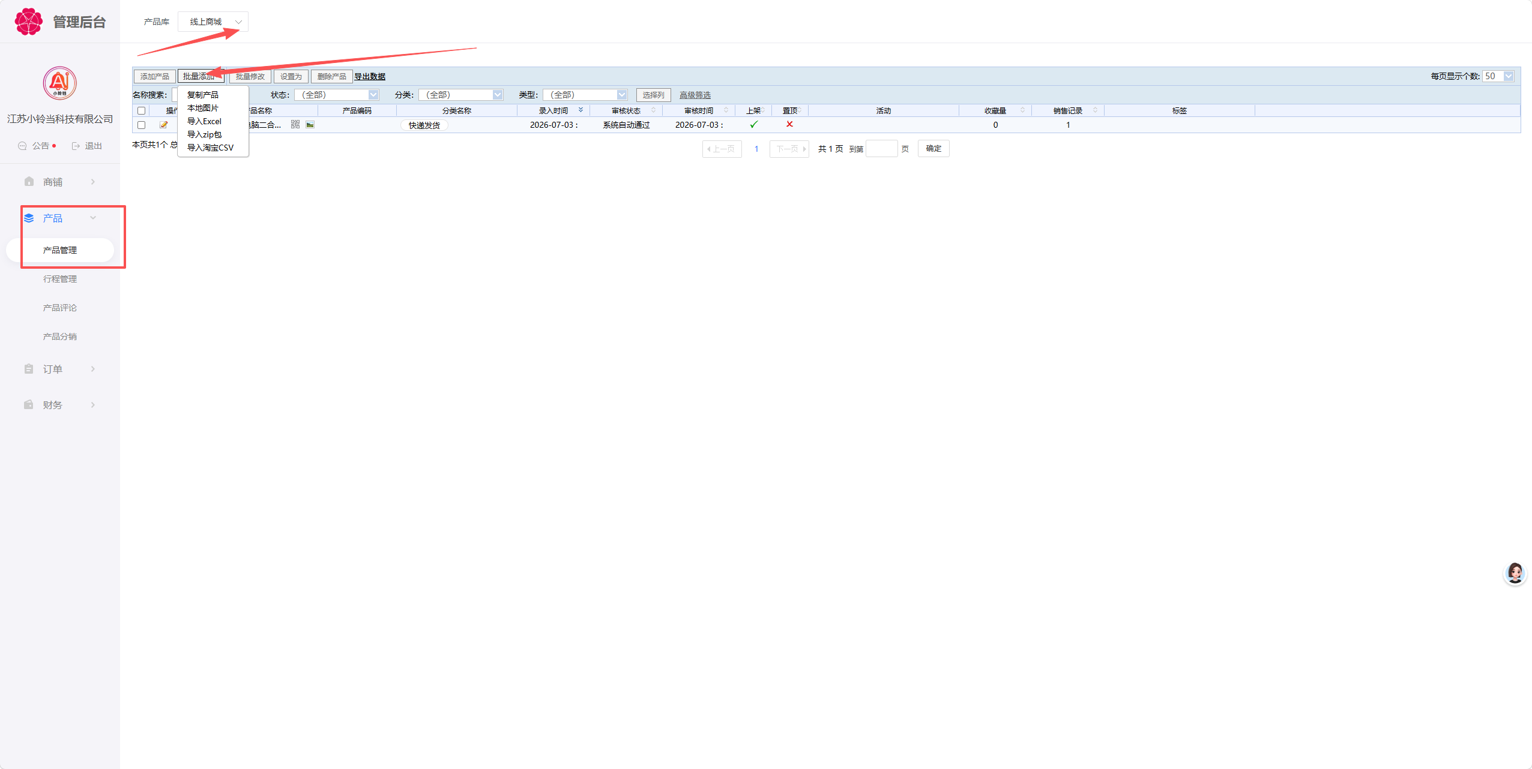The height and width of the screenshot is (769, 1532).
Task: Click the 添加产品 button
Action: point(155,76)
